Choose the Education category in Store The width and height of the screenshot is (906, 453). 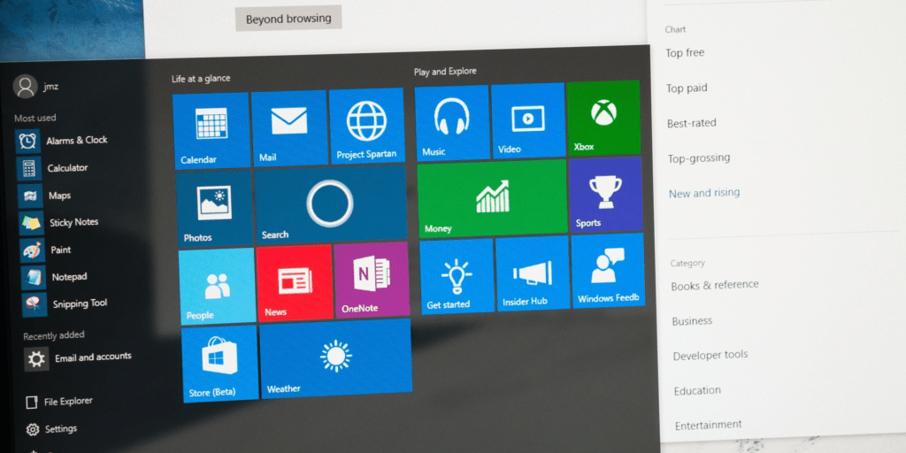697,390
